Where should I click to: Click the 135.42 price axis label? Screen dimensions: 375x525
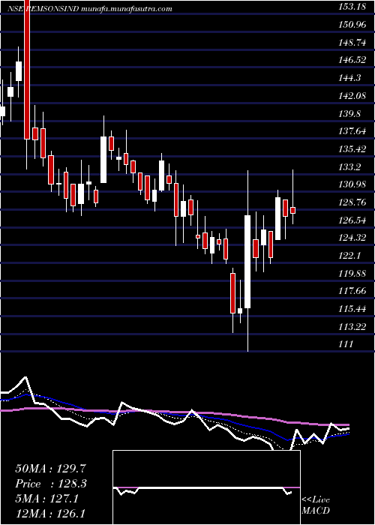(353, 149)
